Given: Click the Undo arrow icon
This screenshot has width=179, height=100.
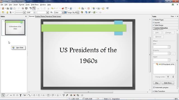Looking at the screenshot, I should 52,8.
